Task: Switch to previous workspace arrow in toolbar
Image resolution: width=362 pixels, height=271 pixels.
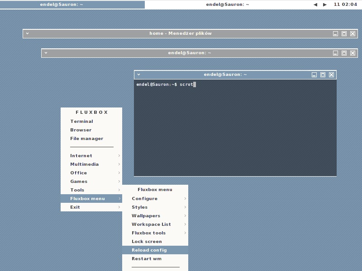Action: tap(315, 5)
